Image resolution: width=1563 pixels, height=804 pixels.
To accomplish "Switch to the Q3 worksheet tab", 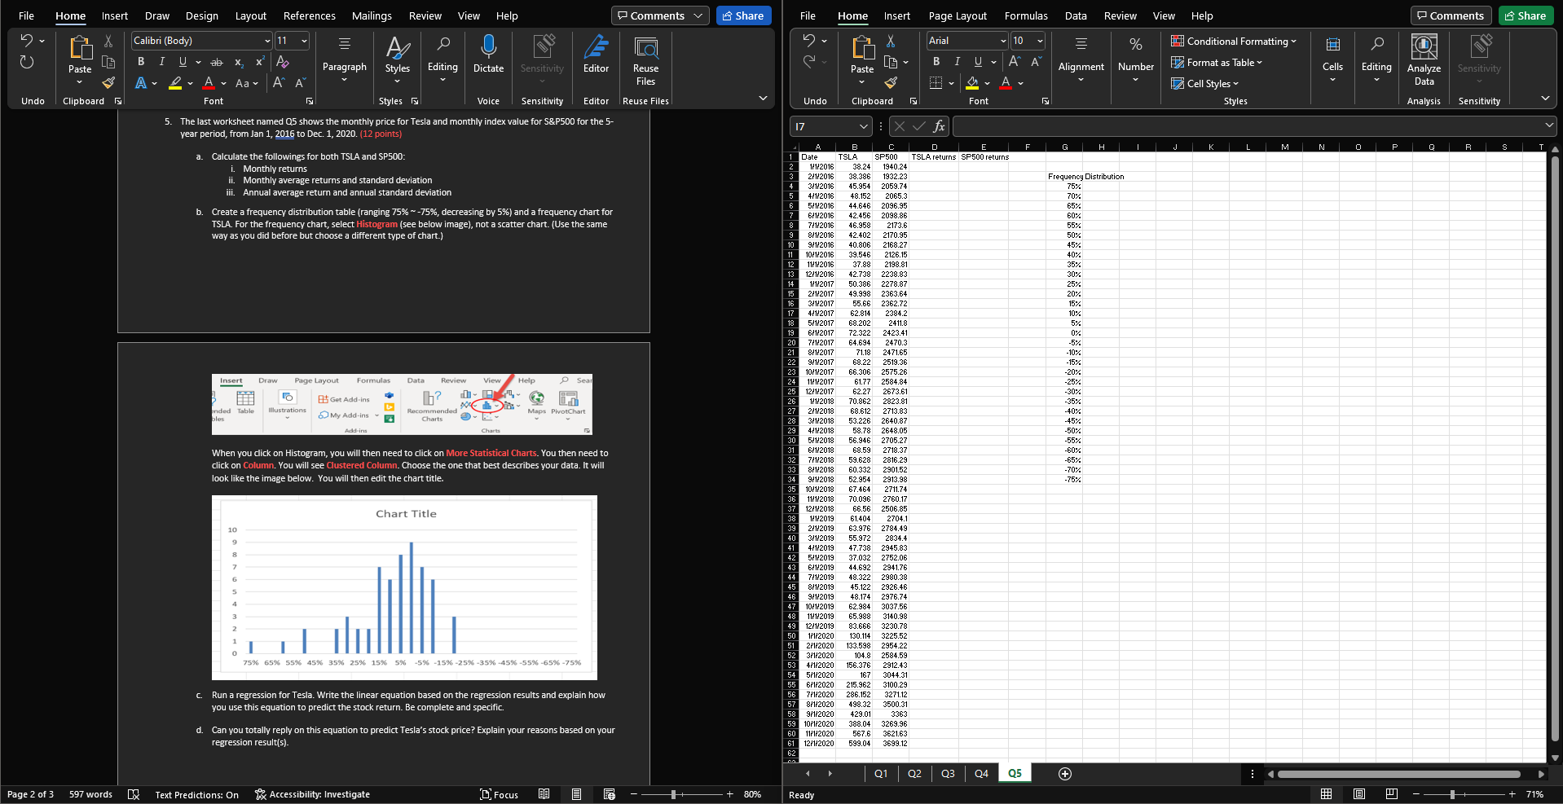I will [x=948, y=774].
